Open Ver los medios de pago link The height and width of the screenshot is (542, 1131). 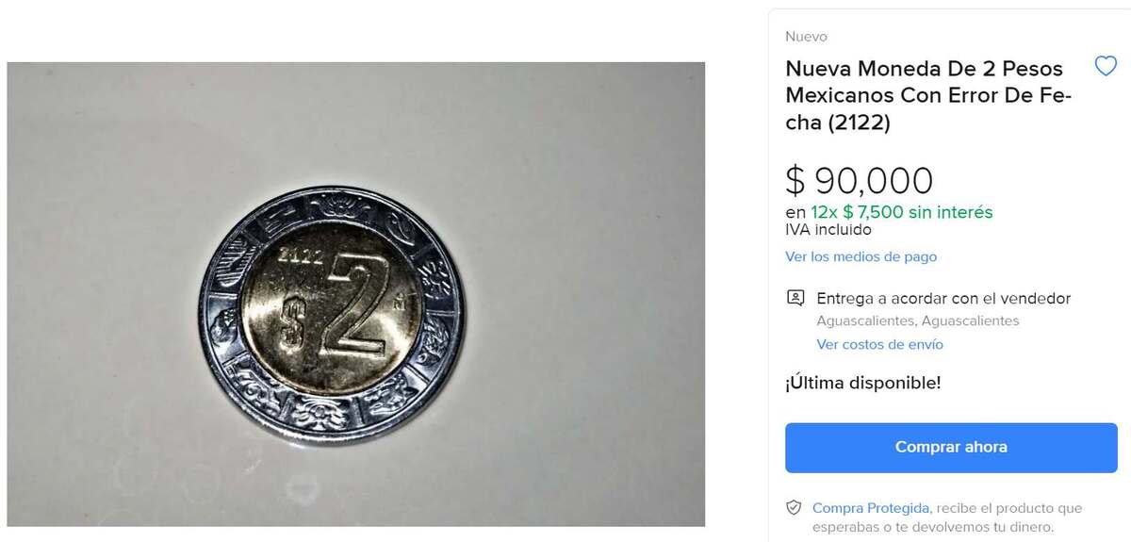(x=861, y=256)
